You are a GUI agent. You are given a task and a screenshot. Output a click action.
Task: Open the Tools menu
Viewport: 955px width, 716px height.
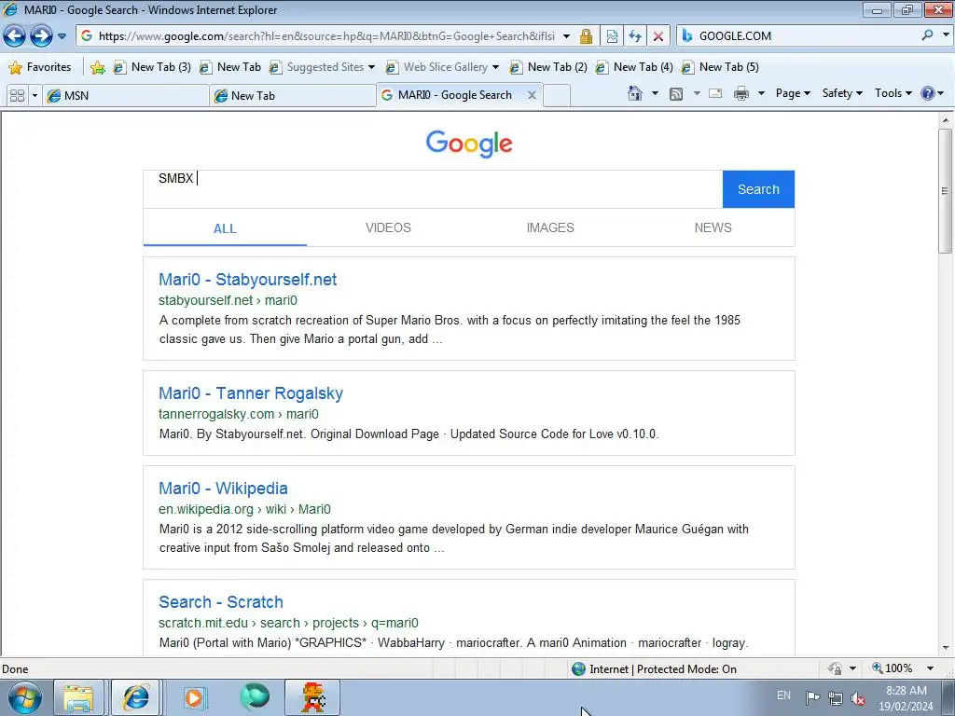pyautogui.click(x=893, y=93)
